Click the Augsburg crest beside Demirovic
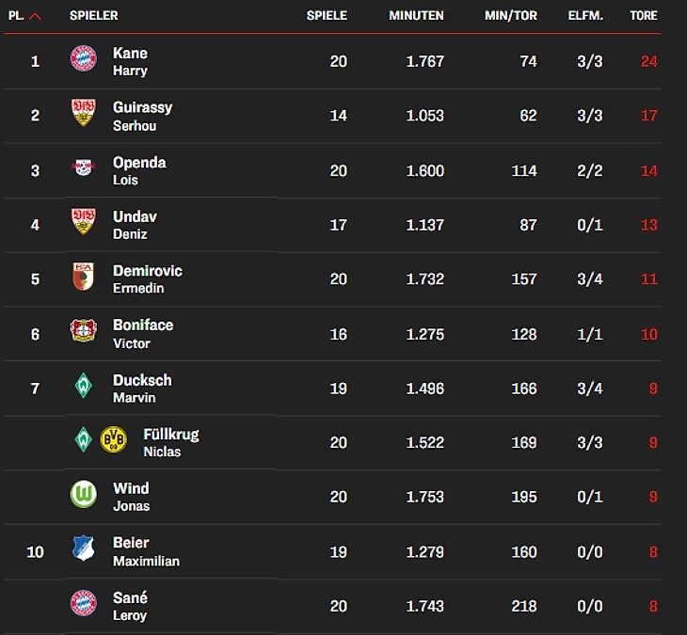This screenshot has width=687, height=635. pyautogui.click(x=84, y=278)
